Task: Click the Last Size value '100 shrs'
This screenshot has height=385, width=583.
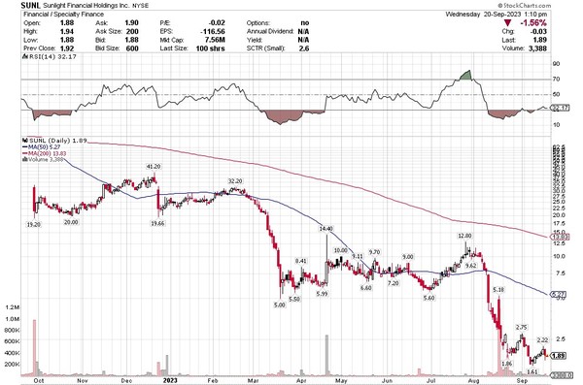Action: [211, 48]
